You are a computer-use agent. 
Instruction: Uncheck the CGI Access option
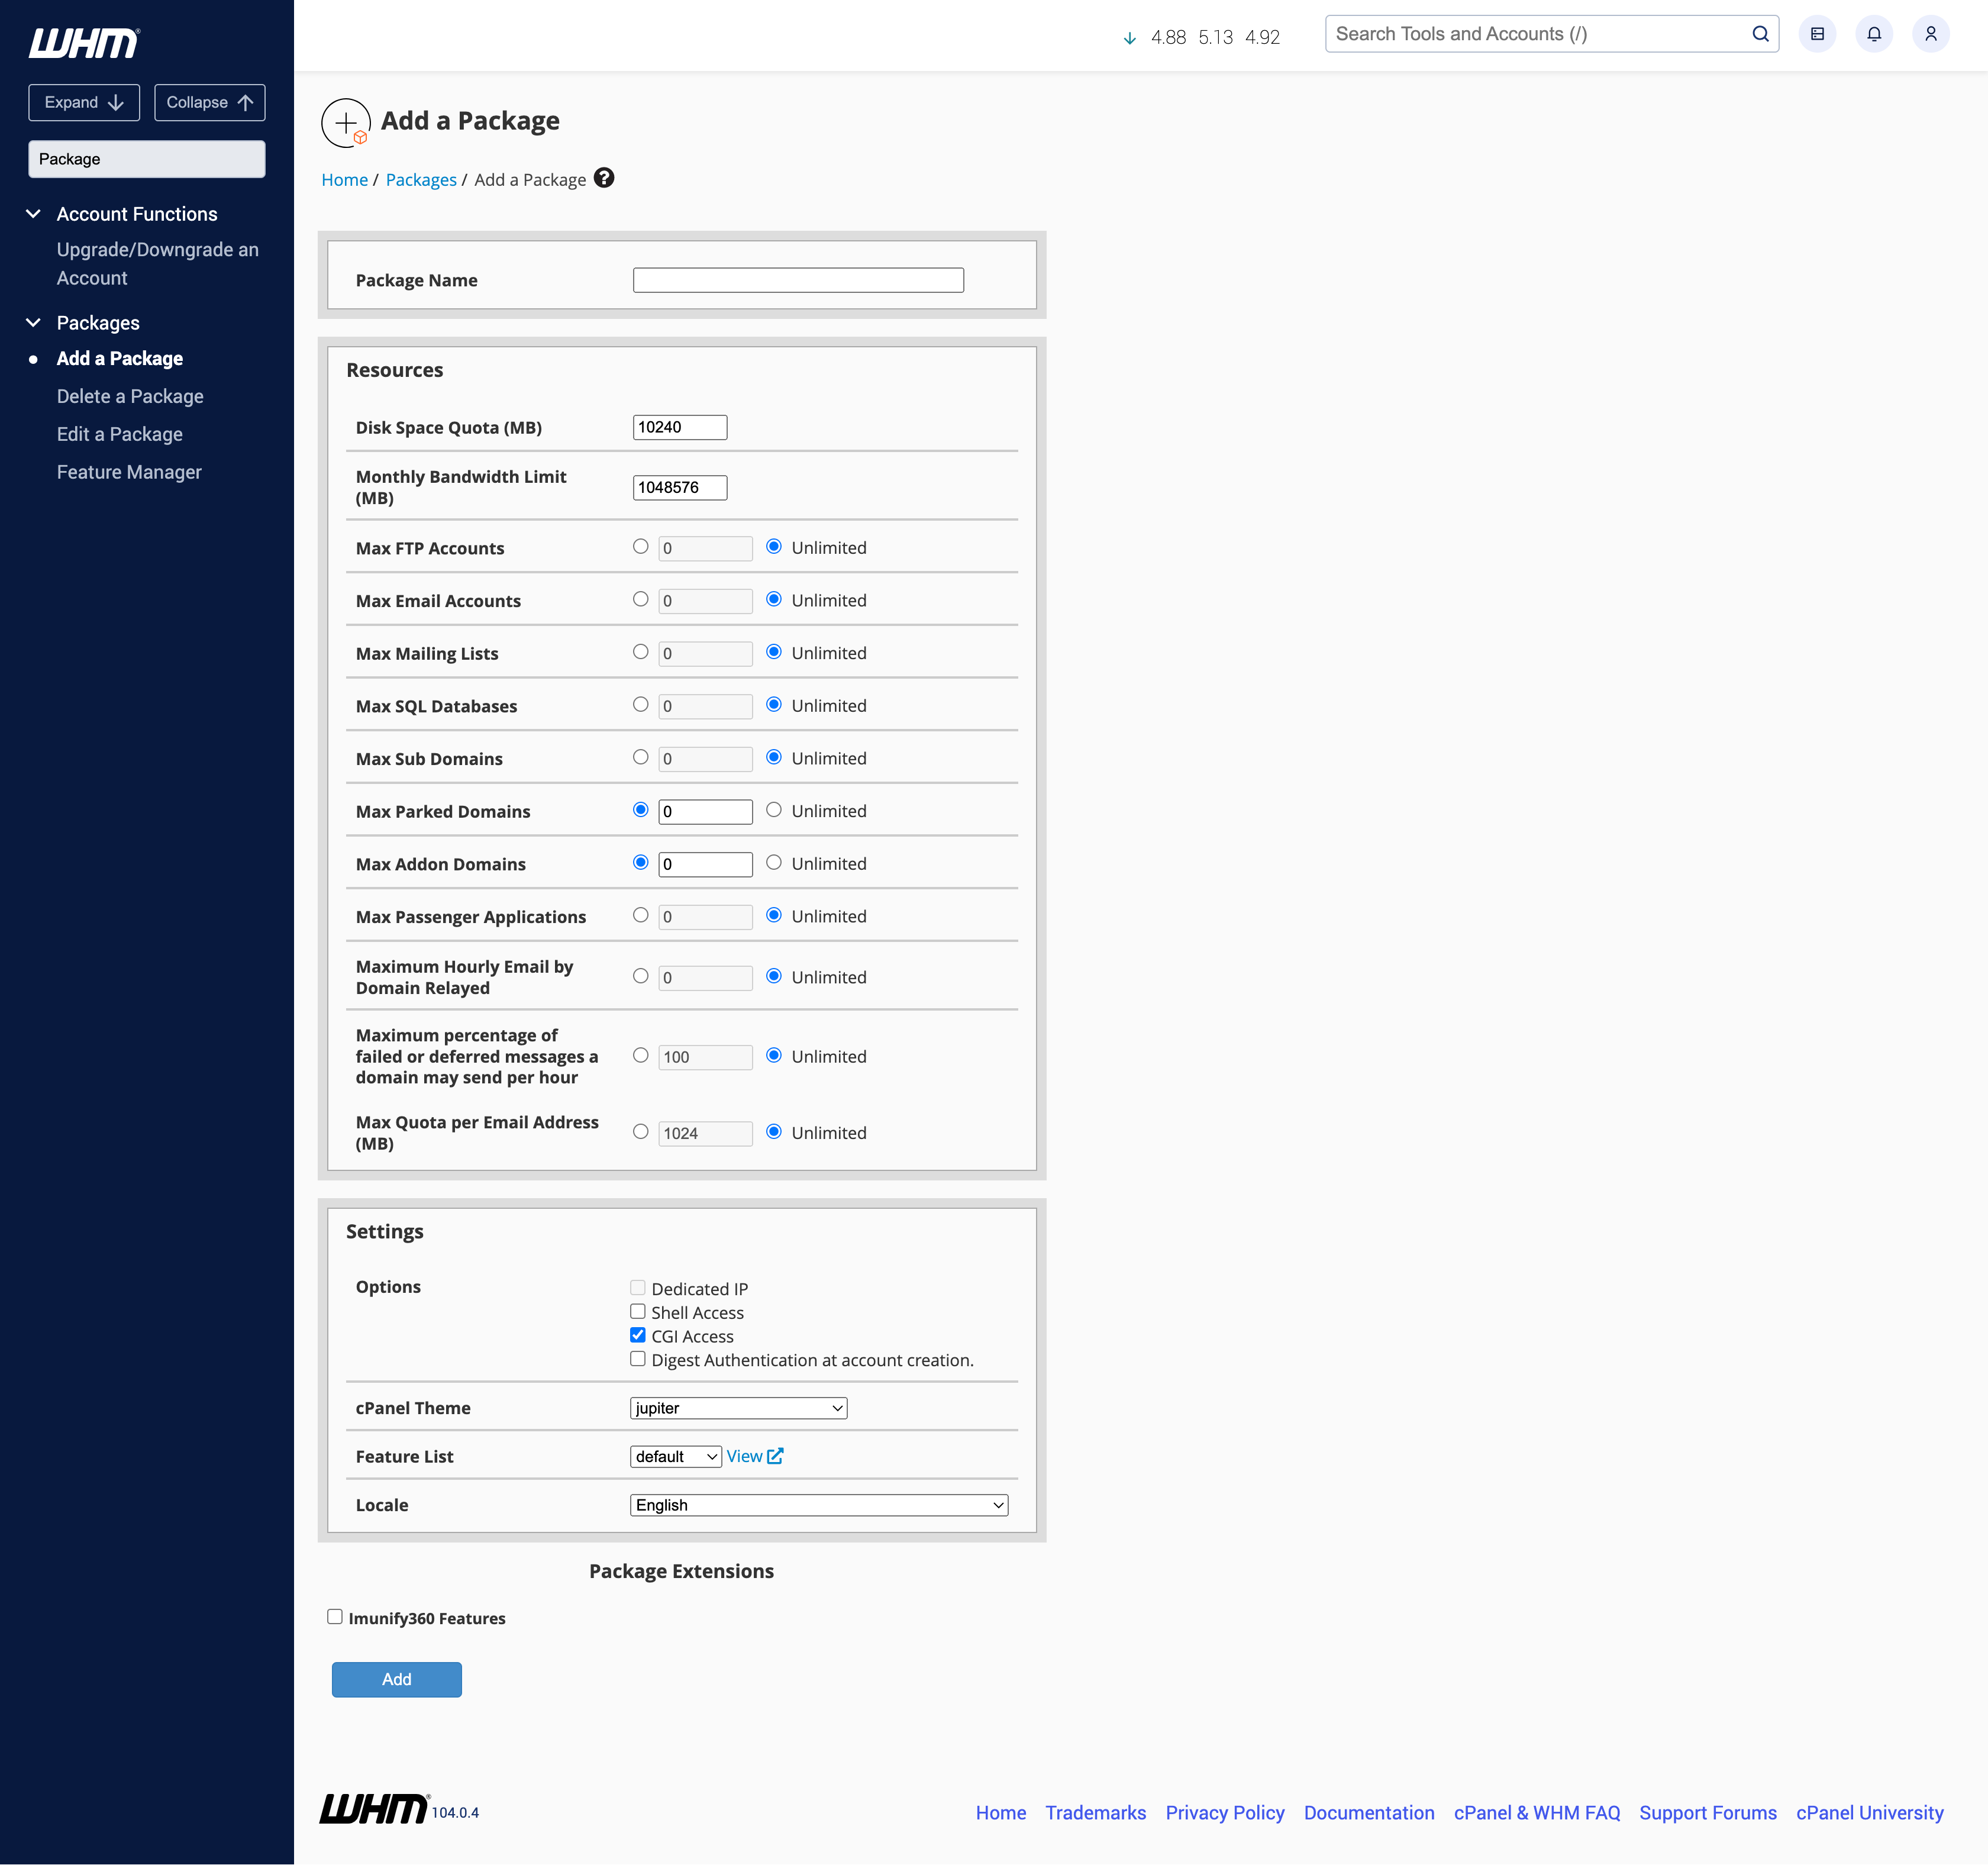(x=638, y=1336)
